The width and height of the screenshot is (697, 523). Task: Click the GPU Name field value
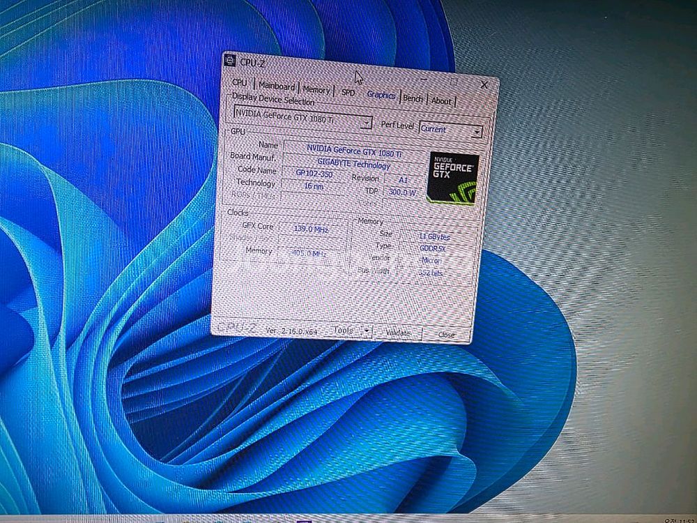click(x=353, y=150)
